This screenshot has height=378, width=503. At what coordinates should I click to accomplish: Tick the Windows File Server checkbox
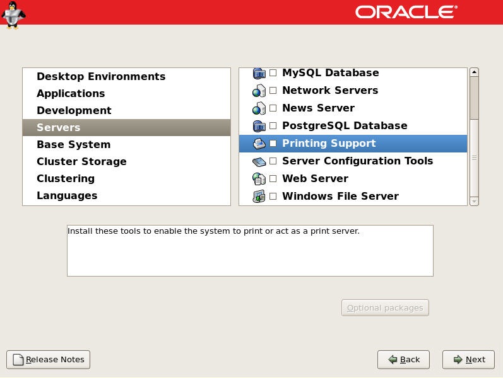coord(273,196)
